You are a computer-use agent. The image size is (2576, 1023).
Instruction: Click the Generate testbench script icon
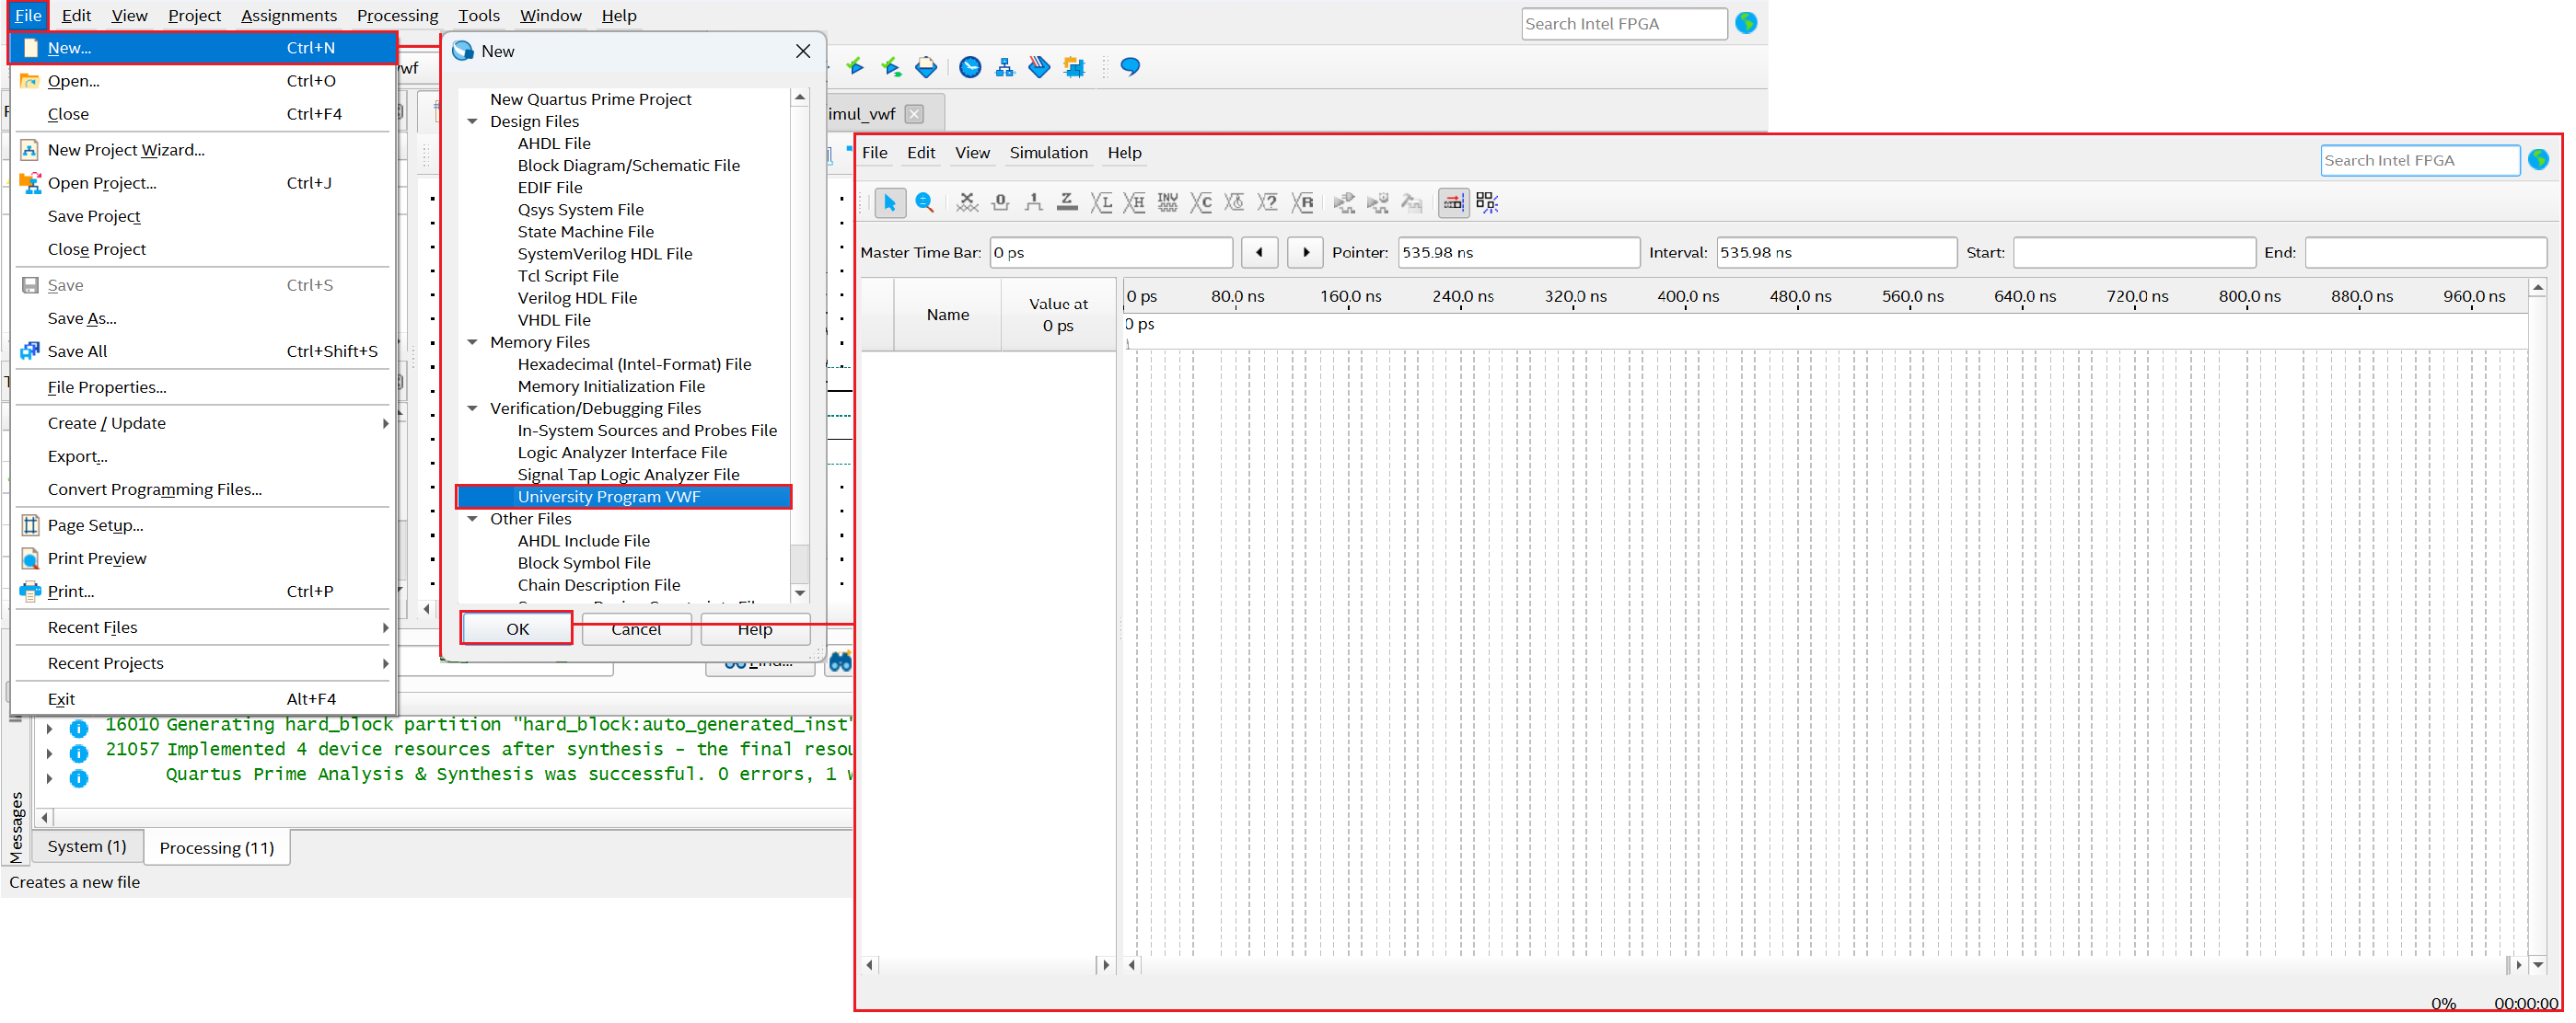pyautogui.click(x=1411, y=202)
